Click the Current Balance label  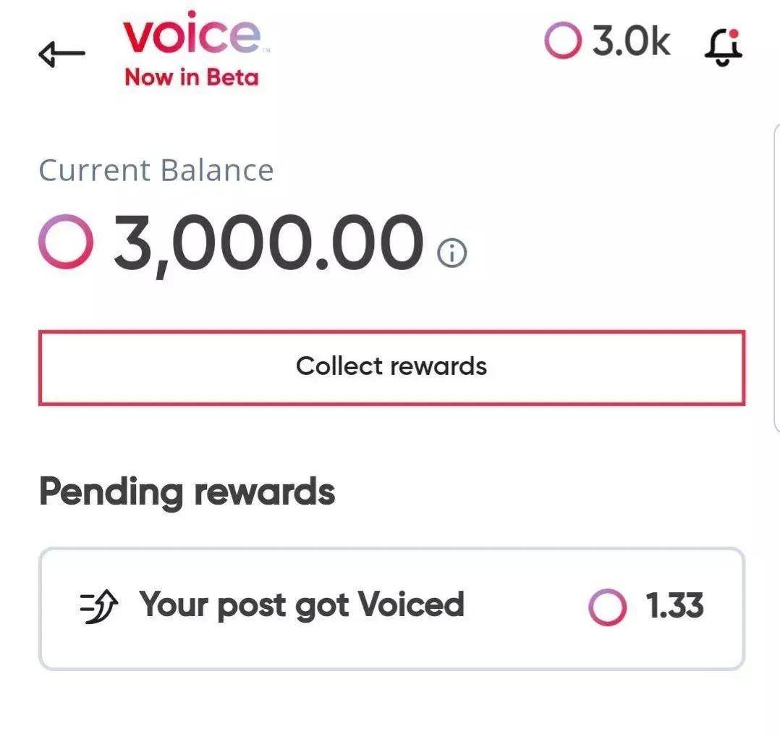(x=156, y=171)
